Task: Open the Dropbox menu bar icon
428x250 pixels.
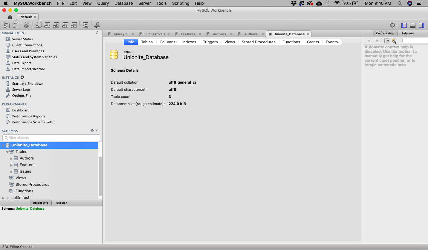Action: tap(294, 3)
